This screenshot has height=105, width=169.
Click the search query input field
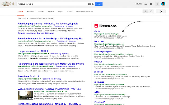(52, 4)
